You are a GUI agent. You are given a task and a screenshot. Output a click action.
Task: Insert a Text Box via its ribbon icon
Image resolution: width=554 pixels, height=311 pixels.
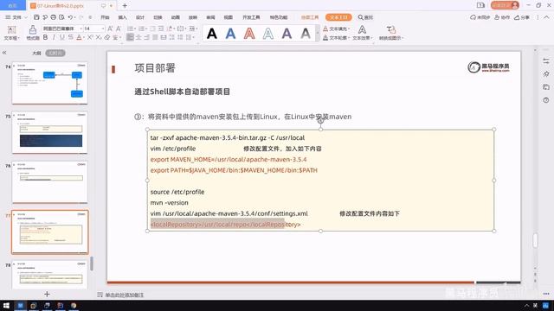pos(11,29)
